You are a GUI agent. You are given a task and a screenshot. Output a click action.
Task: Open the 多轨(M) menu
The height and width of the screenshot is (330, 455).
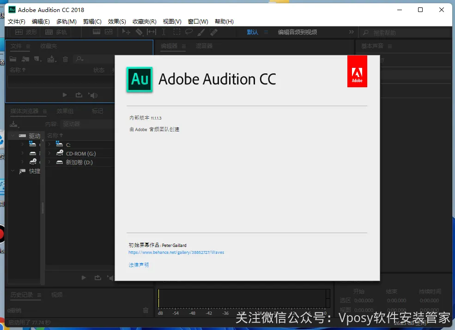[x=66, y=21]
